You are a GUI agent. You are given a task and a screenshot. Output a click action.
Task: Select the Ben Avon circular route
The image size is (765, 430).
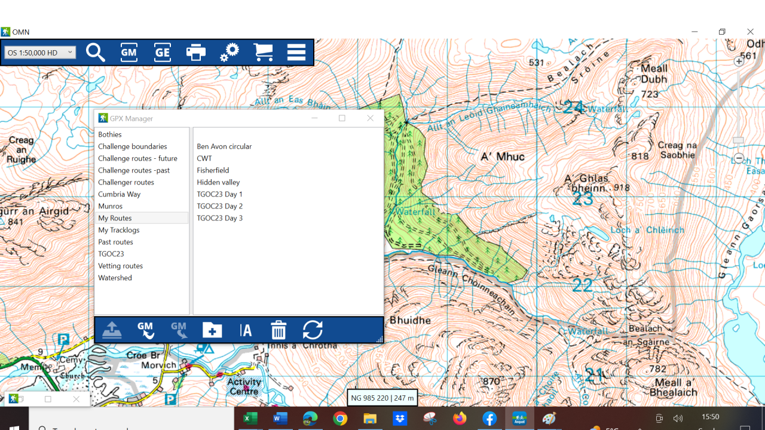point(224,146)
